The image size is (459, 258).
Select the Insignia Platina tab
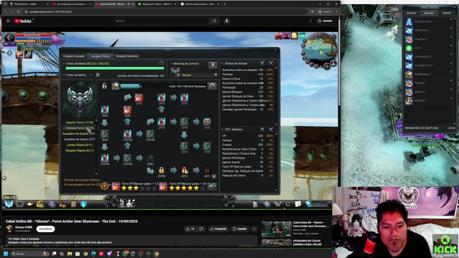point(100,56)
